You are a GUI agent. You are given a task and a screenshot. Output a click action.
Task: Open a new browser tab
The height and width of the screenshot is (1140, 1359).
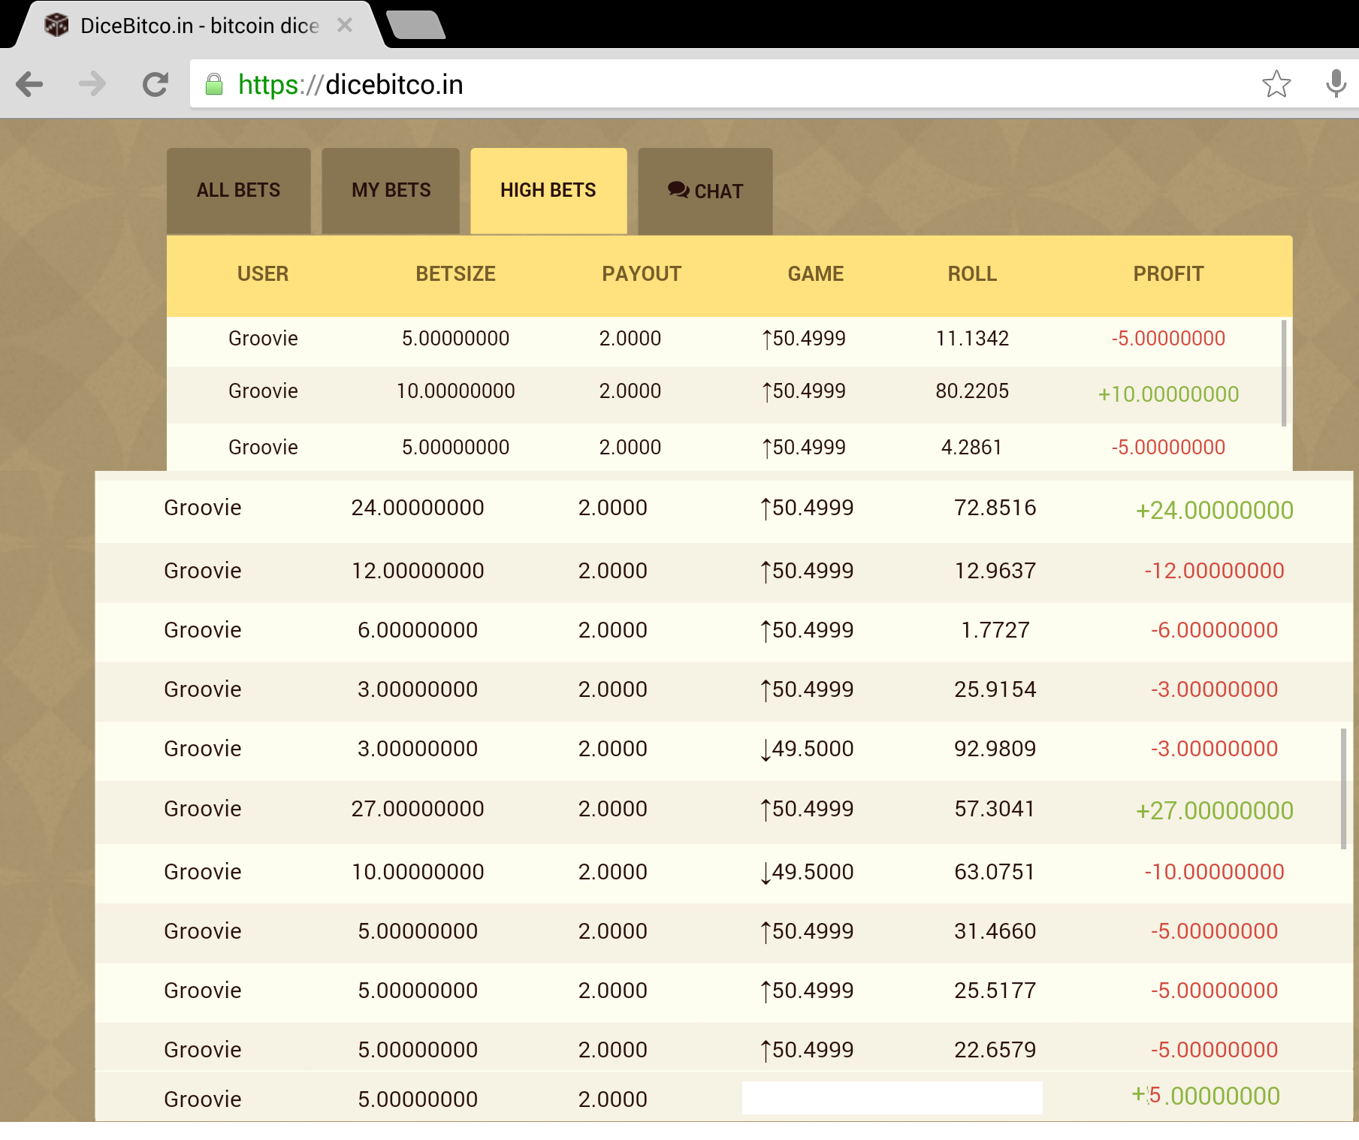coord(415,25)
